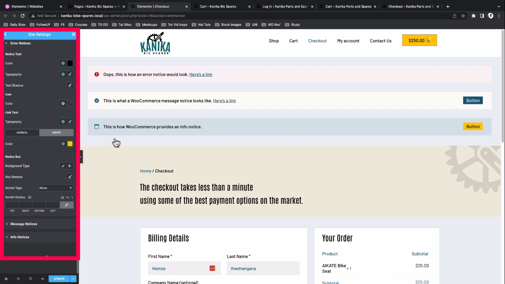Close the Site Settings panel

(x=74, y=34)
